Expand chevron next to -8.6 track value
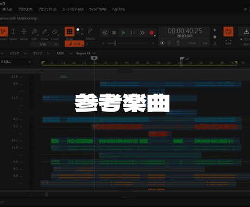The image size is (250, 207). (21, 84)
